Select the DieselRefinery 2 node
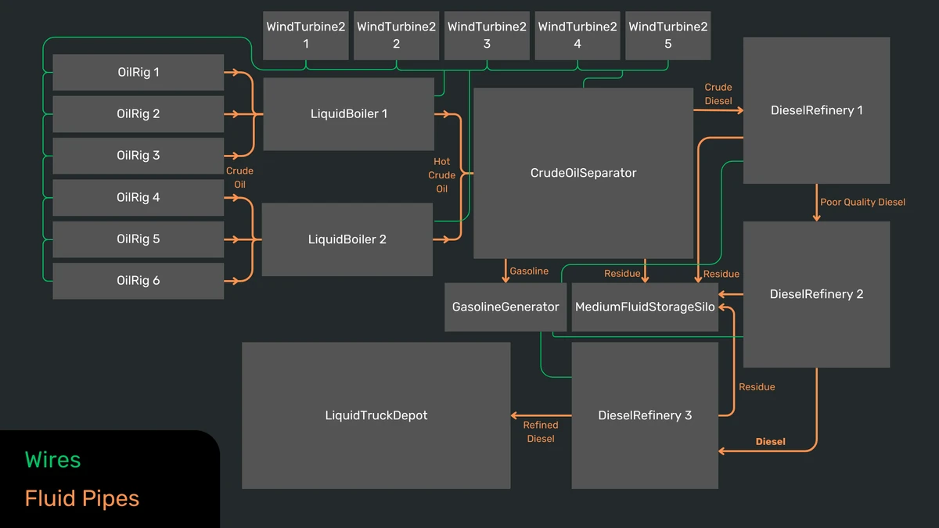Image resolution: width=939 pixels, height=528 pixels. [816, 294]
